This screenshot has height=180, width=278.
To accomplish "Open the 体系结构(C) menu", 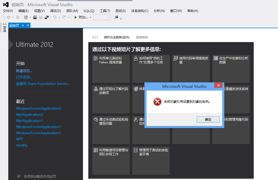I will point(140,11).
